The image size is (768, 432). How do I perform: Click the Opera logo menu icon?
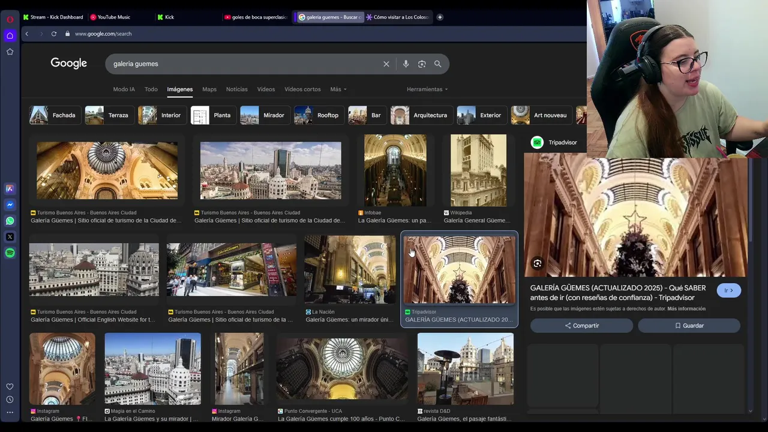click(10, 19)
